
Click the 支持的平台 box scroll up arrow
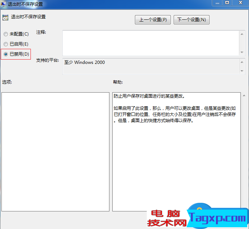242,62
